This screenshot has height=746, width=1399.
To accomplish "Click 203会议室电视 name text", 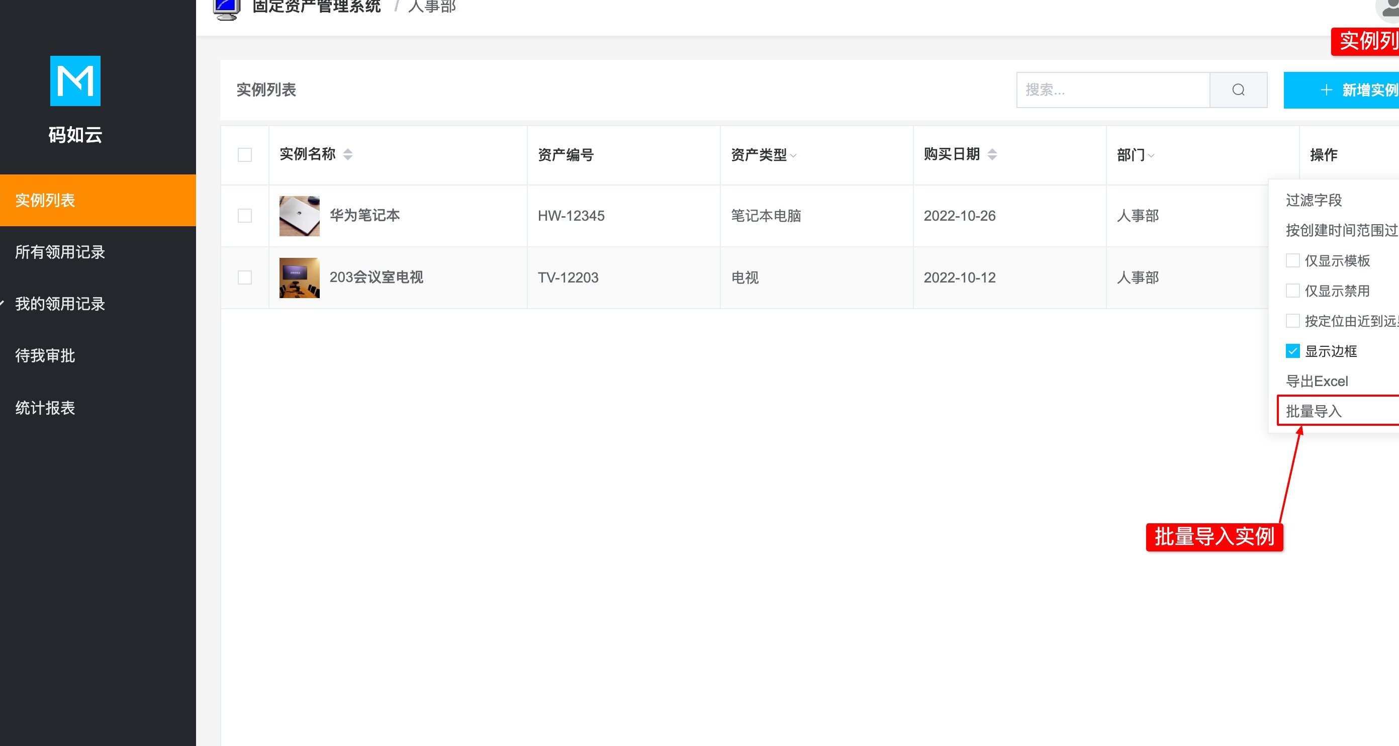I will (377, 277).
